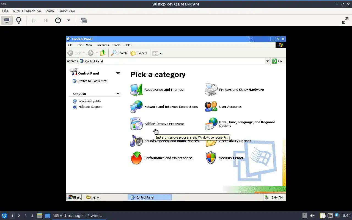The width and height of the screenshot is (352, 220).
Task: Click the Windows Update icon in See Also
Action: click(x=75, y=101)
